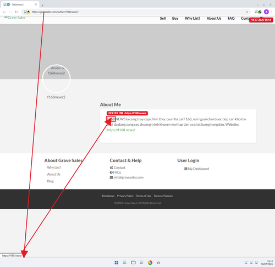The image size is (275, 267).
Task: Click the About Grave Sales heading
Action: [63, 160]
